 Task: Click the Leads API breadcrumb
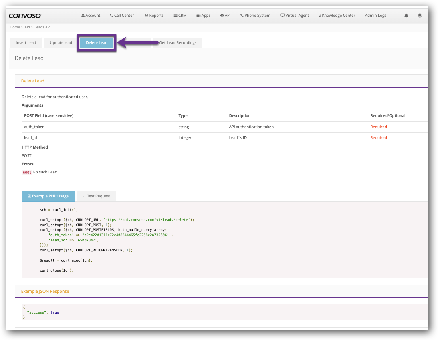42,27
